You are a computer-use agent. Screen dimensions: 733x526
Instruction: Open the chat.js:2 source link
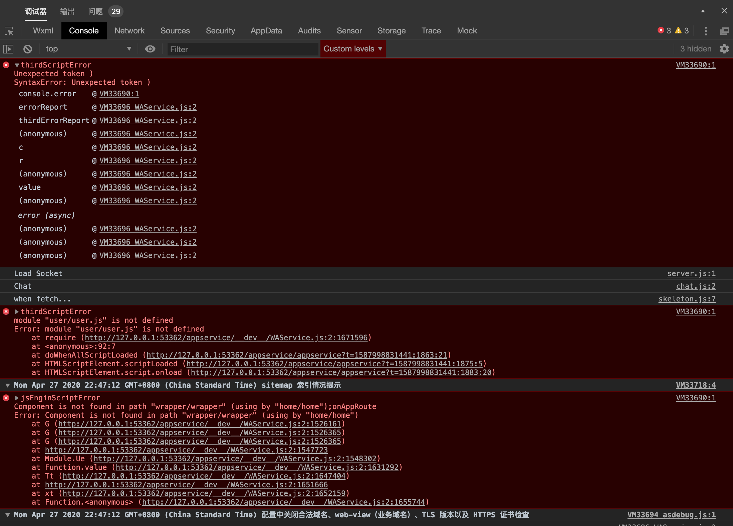point(696,286)
